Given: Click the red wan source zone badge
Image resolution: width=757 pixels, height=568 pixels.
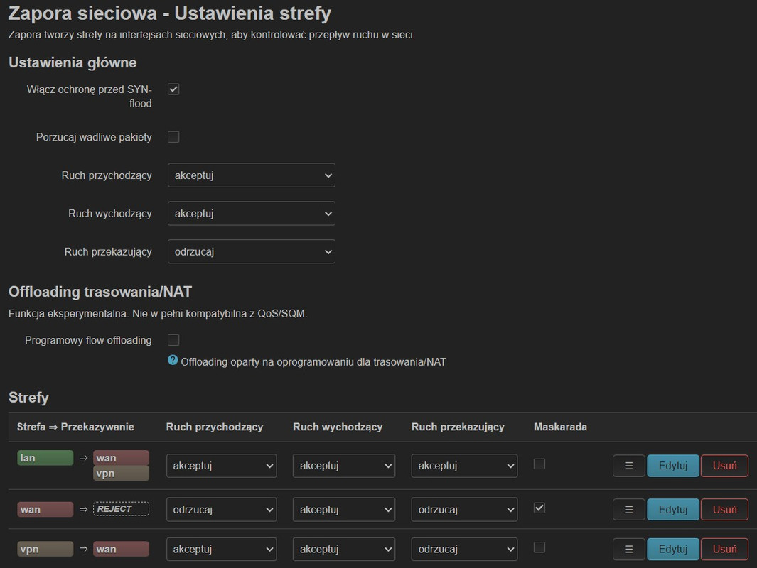Looking at the screenshot, I should 45,509.
